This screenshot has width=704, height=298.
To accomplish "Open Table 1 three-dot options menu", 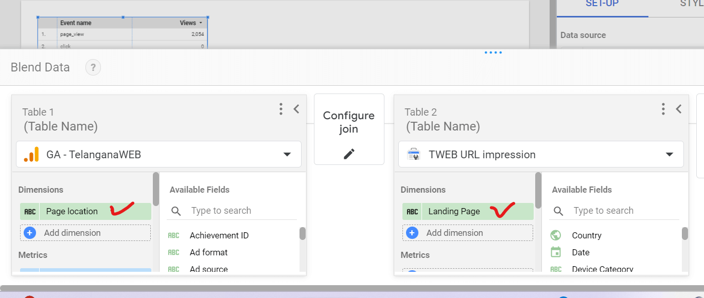I will click(280, 109).
